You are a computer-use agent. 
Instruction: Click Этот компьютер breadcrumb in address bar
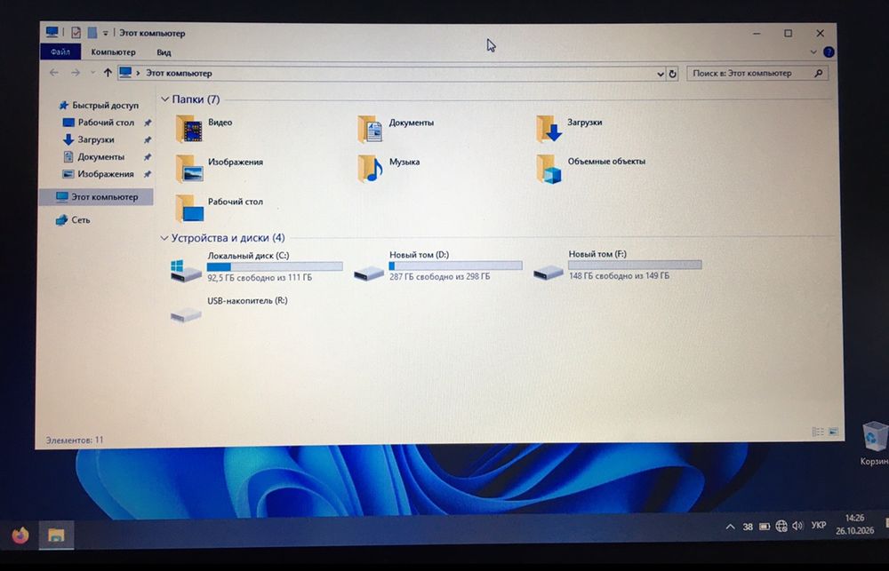pos(179,73)
